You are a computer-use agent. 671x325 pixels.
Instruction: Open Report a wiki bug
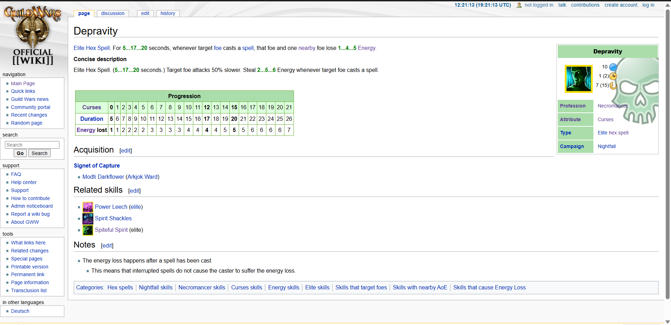[30, 214]
